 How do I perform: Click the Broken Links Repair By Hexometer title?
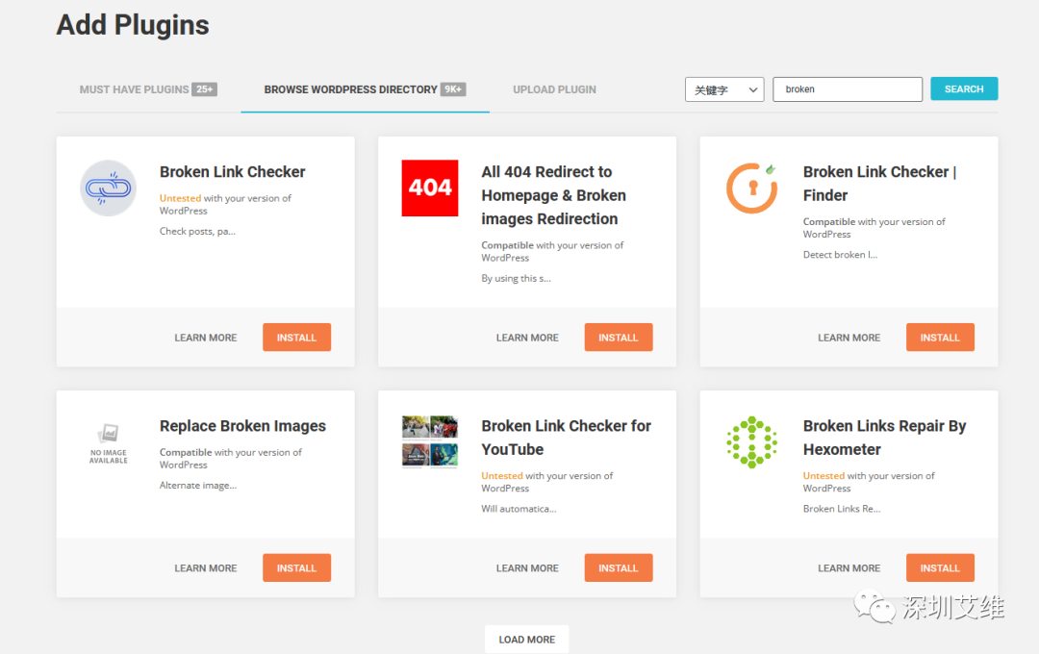pyautogui.click(x=885, y=438)
